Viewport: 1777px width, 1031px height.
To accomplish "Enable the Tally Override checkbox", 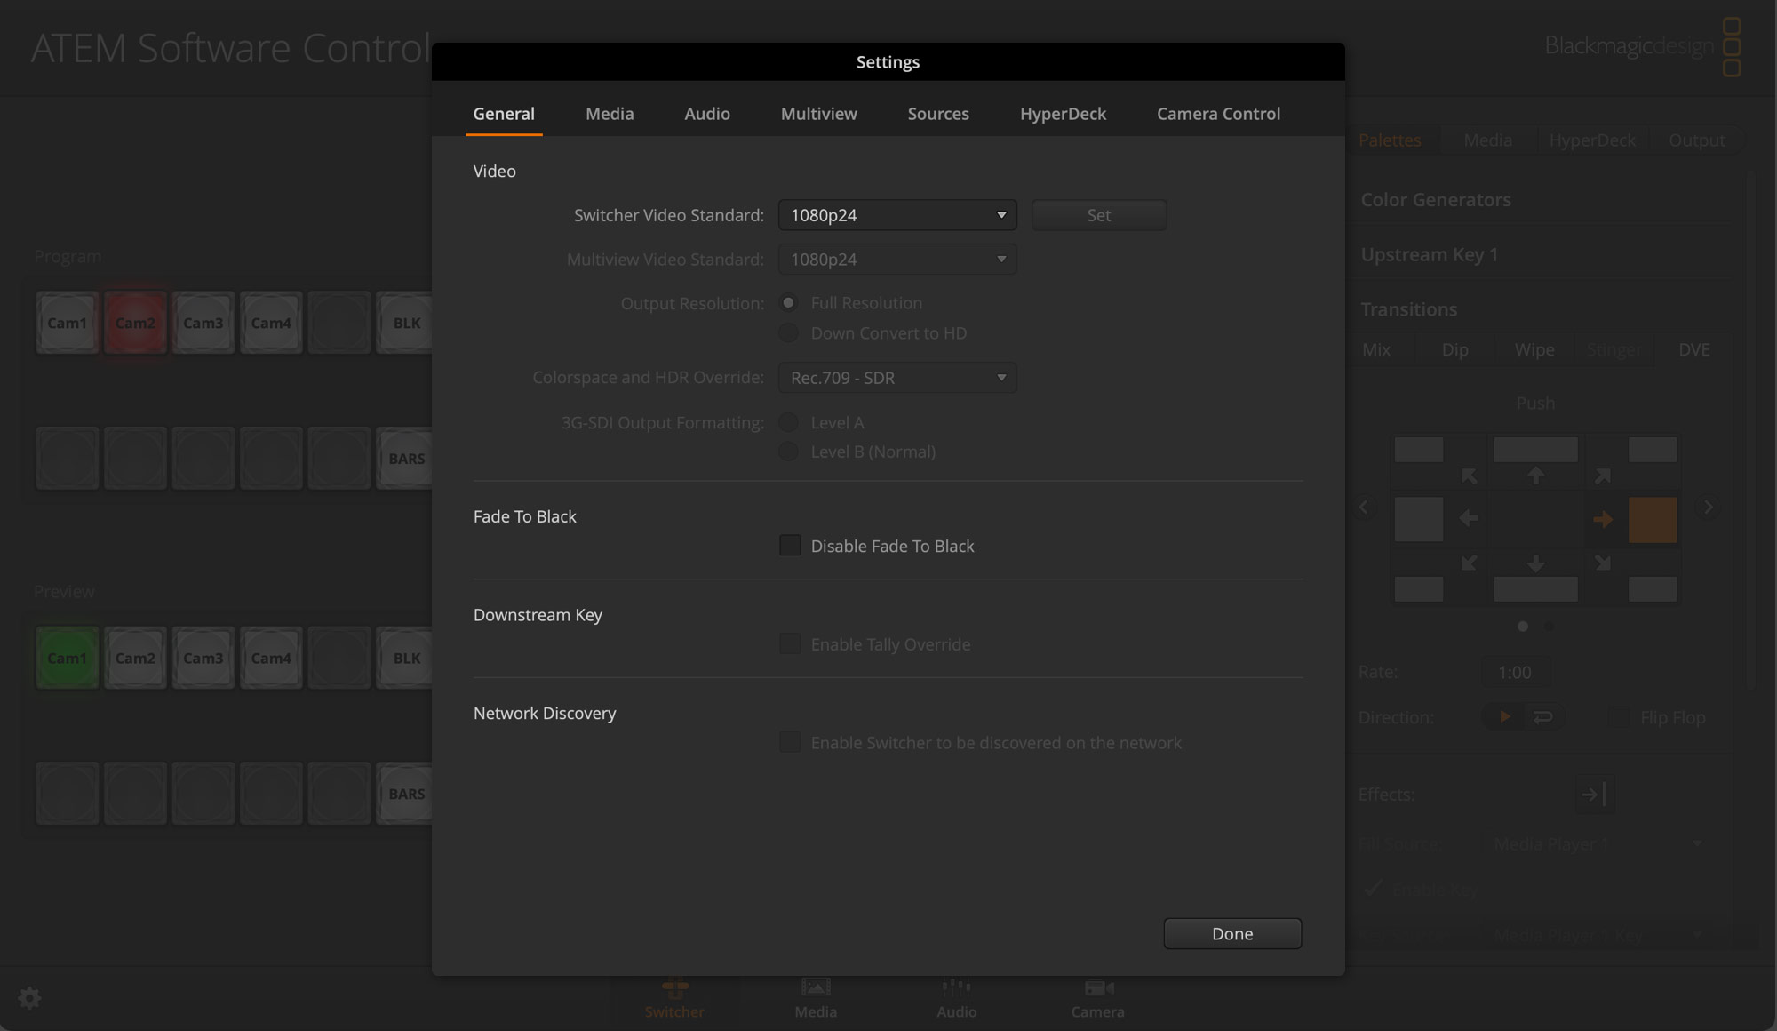I will click(x=790, y=643).
